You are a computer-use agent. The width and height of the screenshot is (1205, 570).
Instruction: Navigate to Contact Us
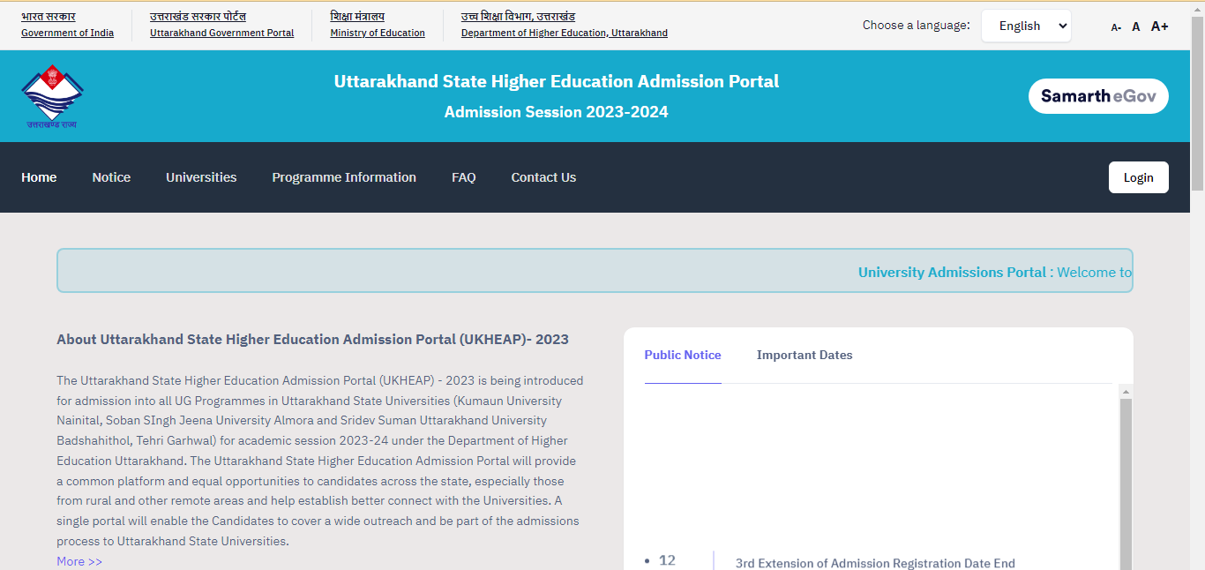(x=543, y=177)
